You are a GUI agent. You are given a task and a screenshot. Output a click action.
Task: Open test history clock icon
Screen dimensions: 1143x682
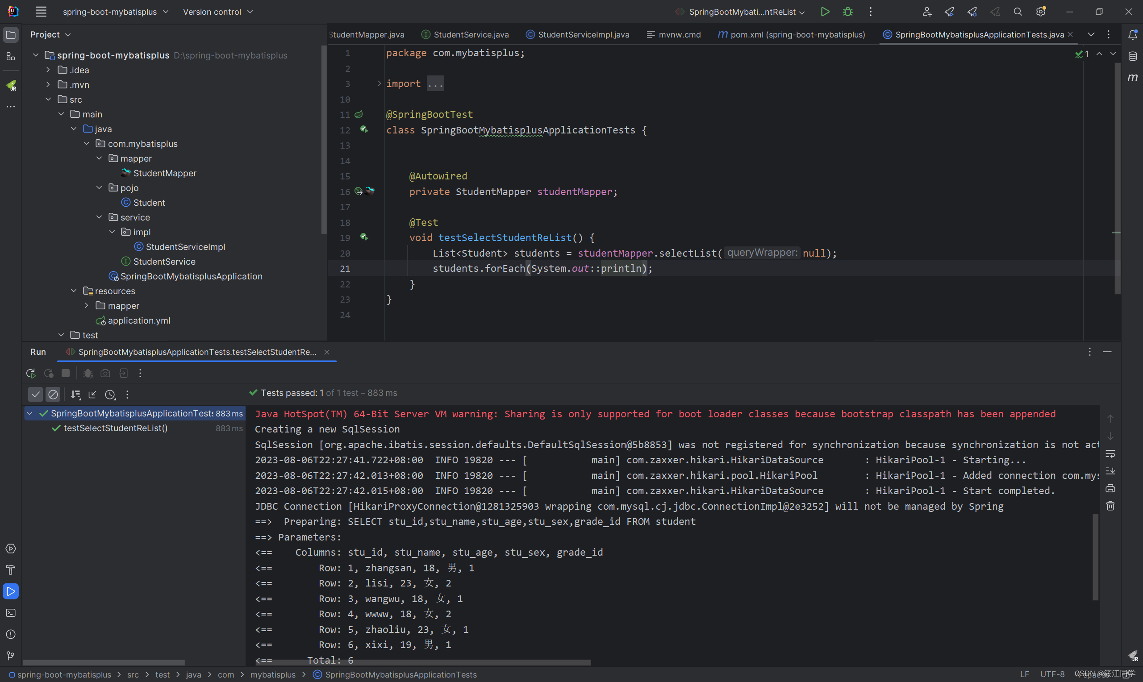(x=110, y=394)
